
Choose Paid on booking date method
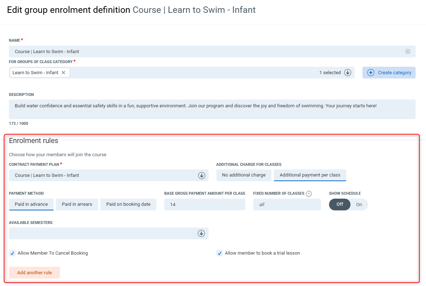128,204
